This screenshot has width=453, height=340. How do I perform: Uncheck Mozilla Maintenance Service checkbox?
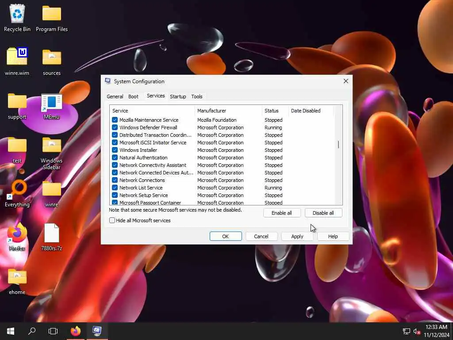(x=115, y=120)
